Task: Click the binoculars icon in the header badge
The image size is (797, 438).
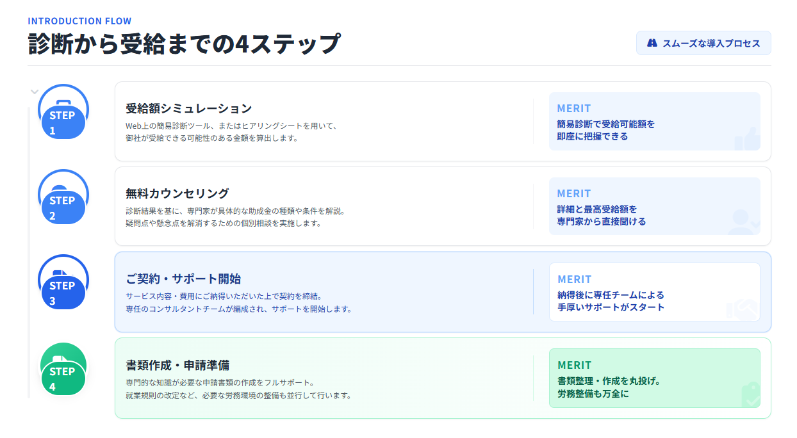Action: pyautogui.click(x=652, y=44)
